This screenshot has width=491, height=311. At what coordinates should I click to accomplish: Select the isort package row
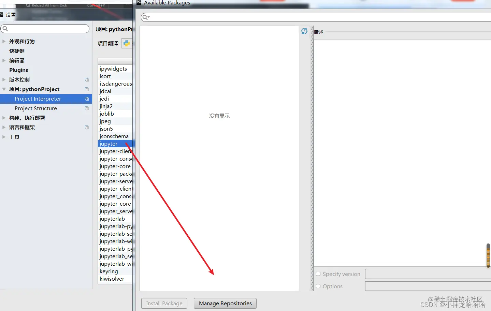(115, 76)
